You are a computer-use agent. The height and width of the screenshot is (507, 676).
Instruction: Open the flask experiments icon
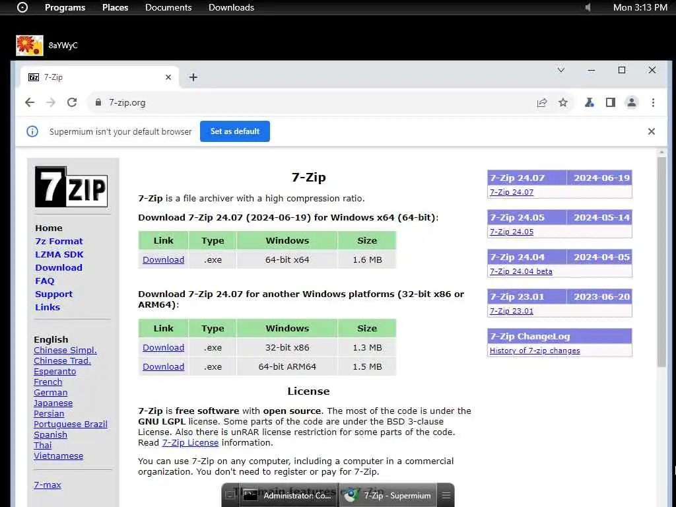[589, 102]
